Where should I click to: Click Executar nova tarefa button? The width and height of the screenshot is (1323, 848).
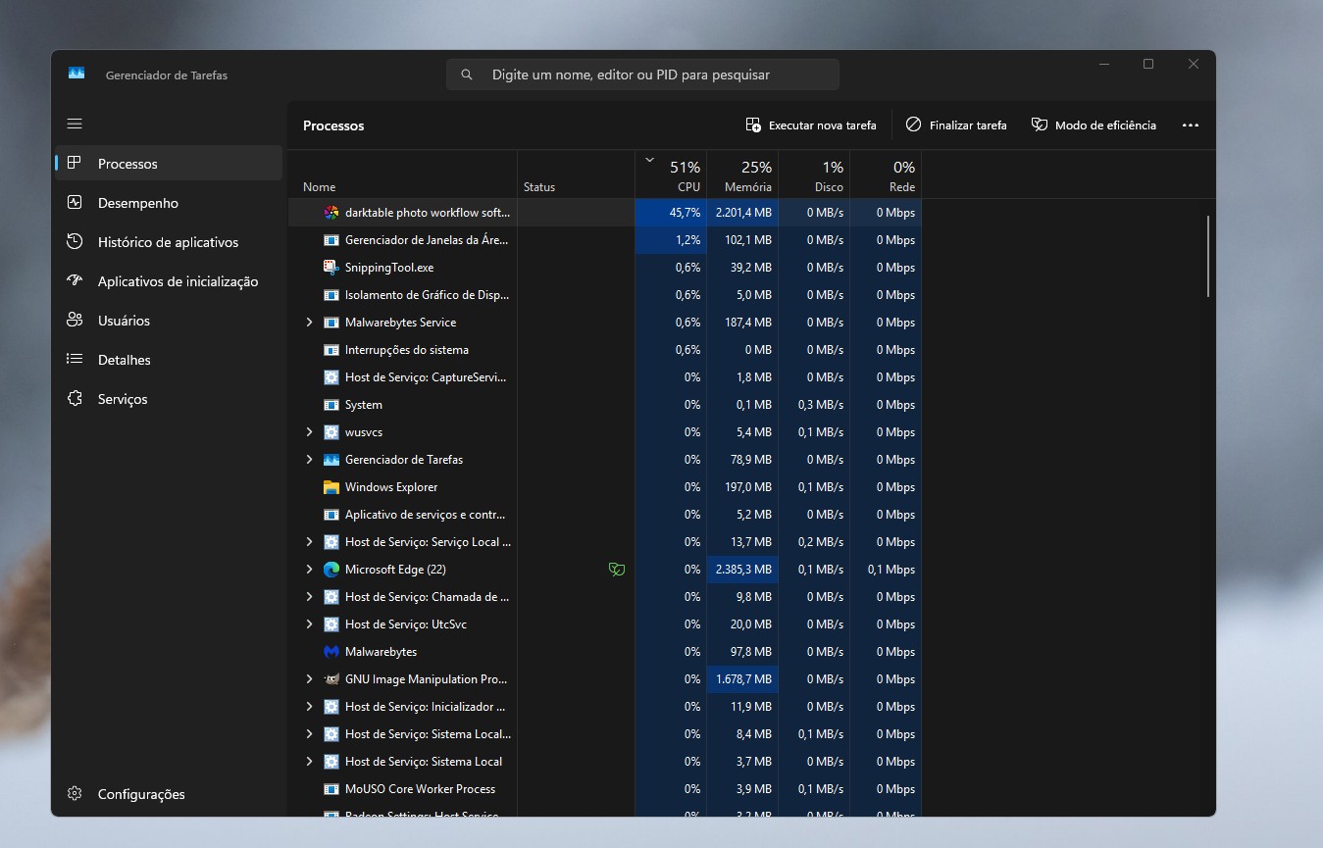pos(811,125)
